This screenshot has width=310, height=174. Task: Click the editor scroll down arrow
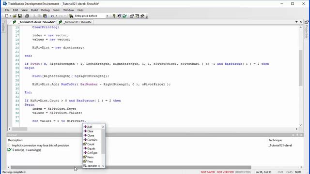300,125
